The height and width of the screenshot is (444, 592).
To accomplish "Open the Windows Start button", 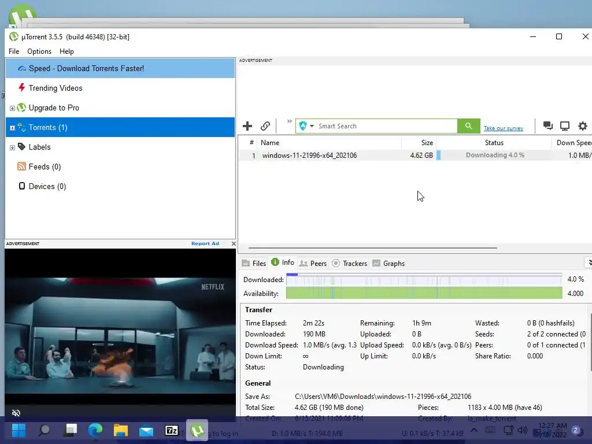I will click(18, 430).
